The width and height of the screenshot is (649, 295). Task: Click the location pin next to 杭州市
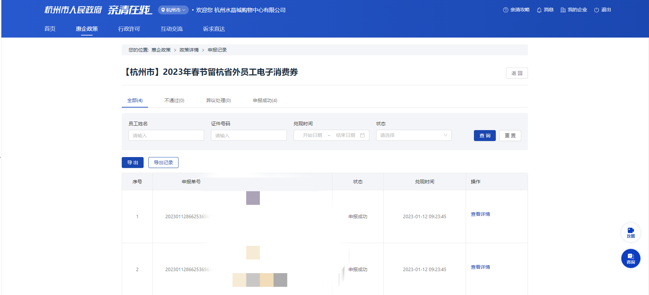click(x=163, y=10)
